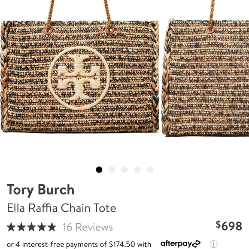Click the braided left edge of the tote
This screenshot has height=249, width=249.
coord(4,76)
